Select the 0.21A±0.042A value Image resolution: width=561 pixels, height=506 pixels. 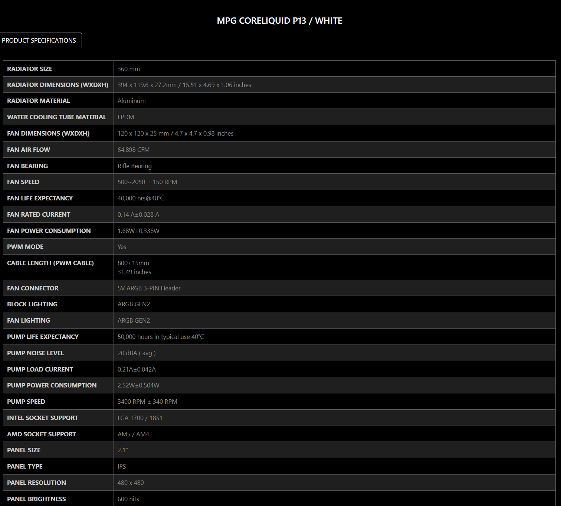click(x=137, y=369)
